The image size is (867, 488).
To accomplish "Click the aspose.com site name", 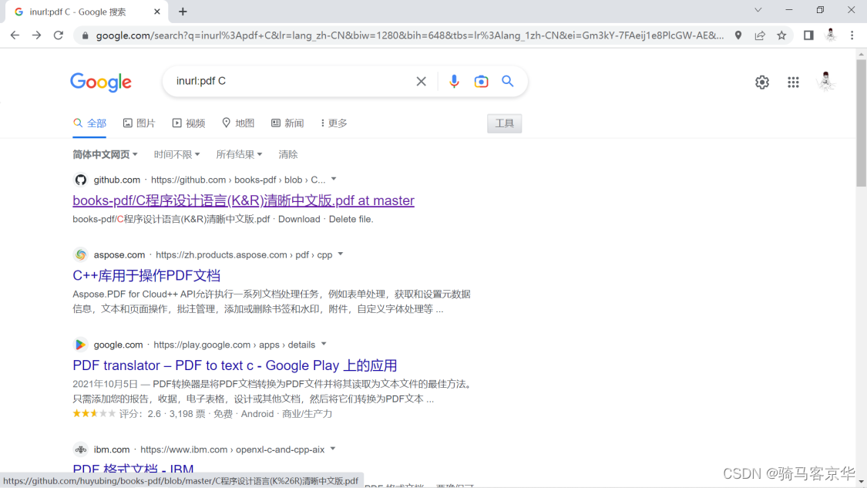I will tap(119, 254).
